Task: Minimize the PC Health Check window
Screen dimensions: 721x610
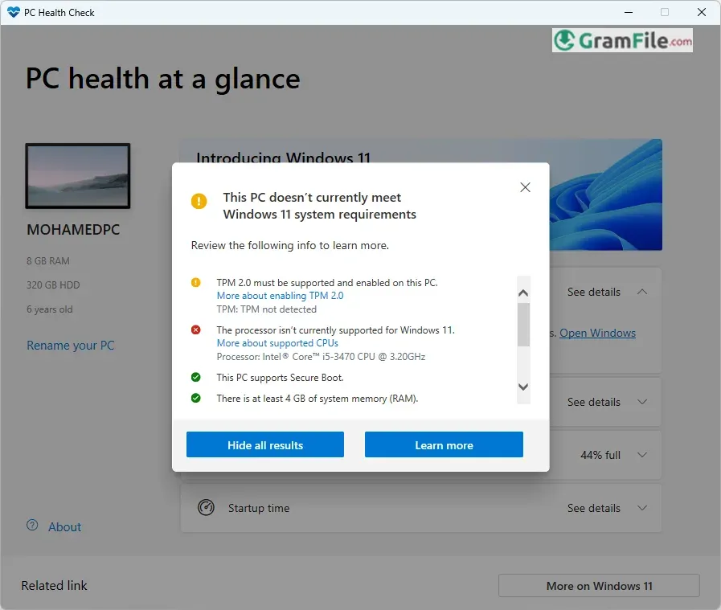Action: point(629,12)
